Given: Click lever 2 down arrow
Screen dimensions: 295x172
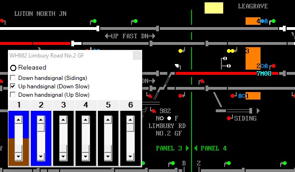Looking at the screenshot, I should click(41, 157).
